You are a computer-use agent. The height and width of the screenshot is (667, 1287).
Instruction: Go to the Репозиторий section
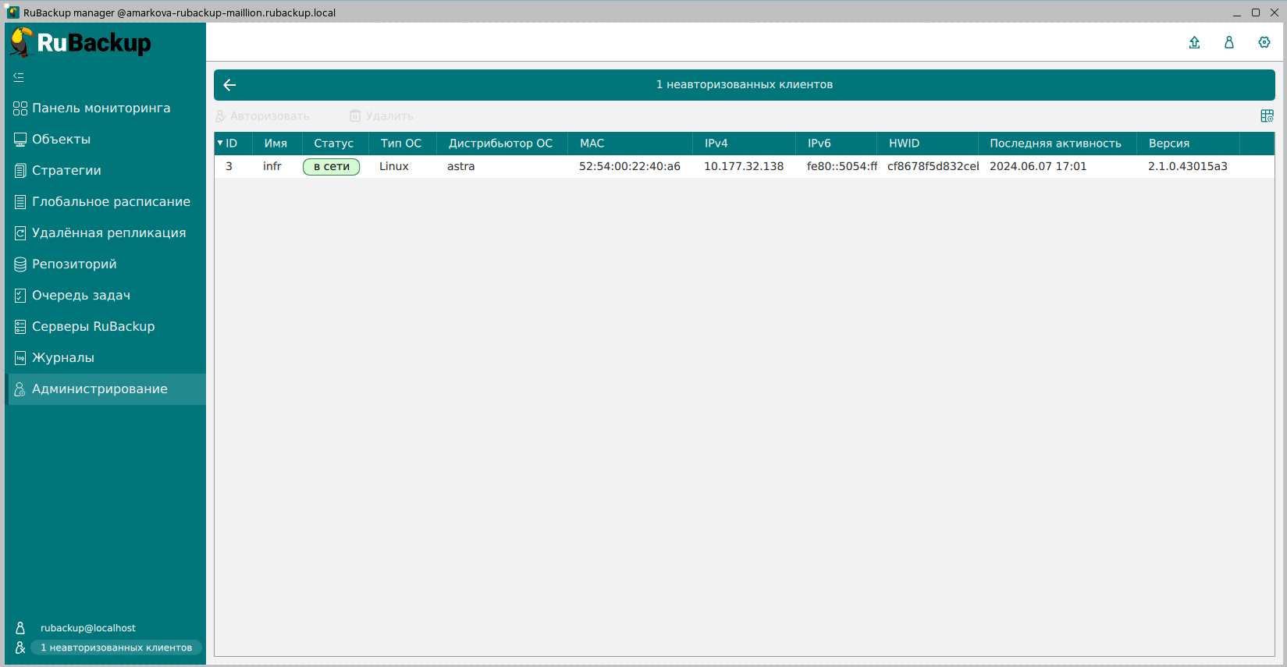pyautogui.click(x=74, y=264)
